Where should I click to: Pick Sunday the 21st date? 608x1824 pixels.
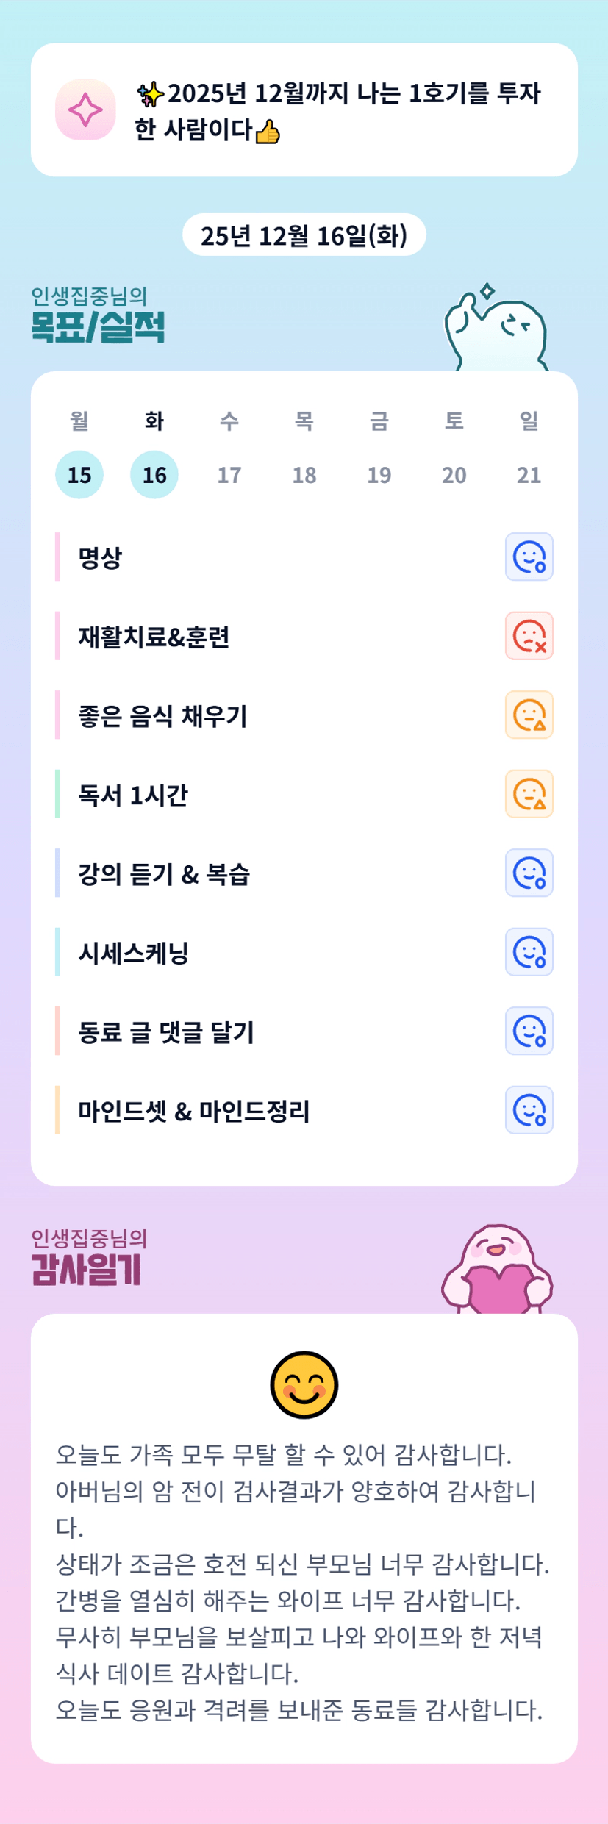click(529, 475)
